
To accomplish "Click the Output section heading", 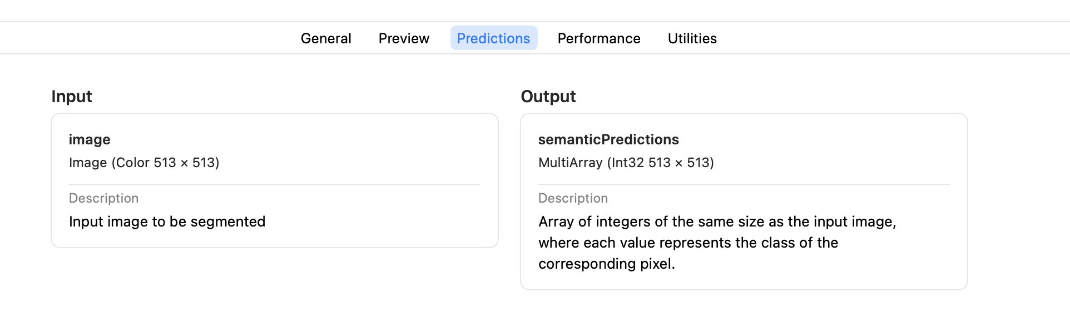I will [x=548, y=97].
